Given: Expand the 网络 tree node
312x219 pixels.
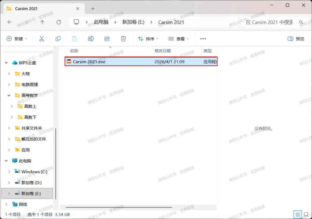Looking at the screenshot, I should pyautogui.click(x=6, y=204).
